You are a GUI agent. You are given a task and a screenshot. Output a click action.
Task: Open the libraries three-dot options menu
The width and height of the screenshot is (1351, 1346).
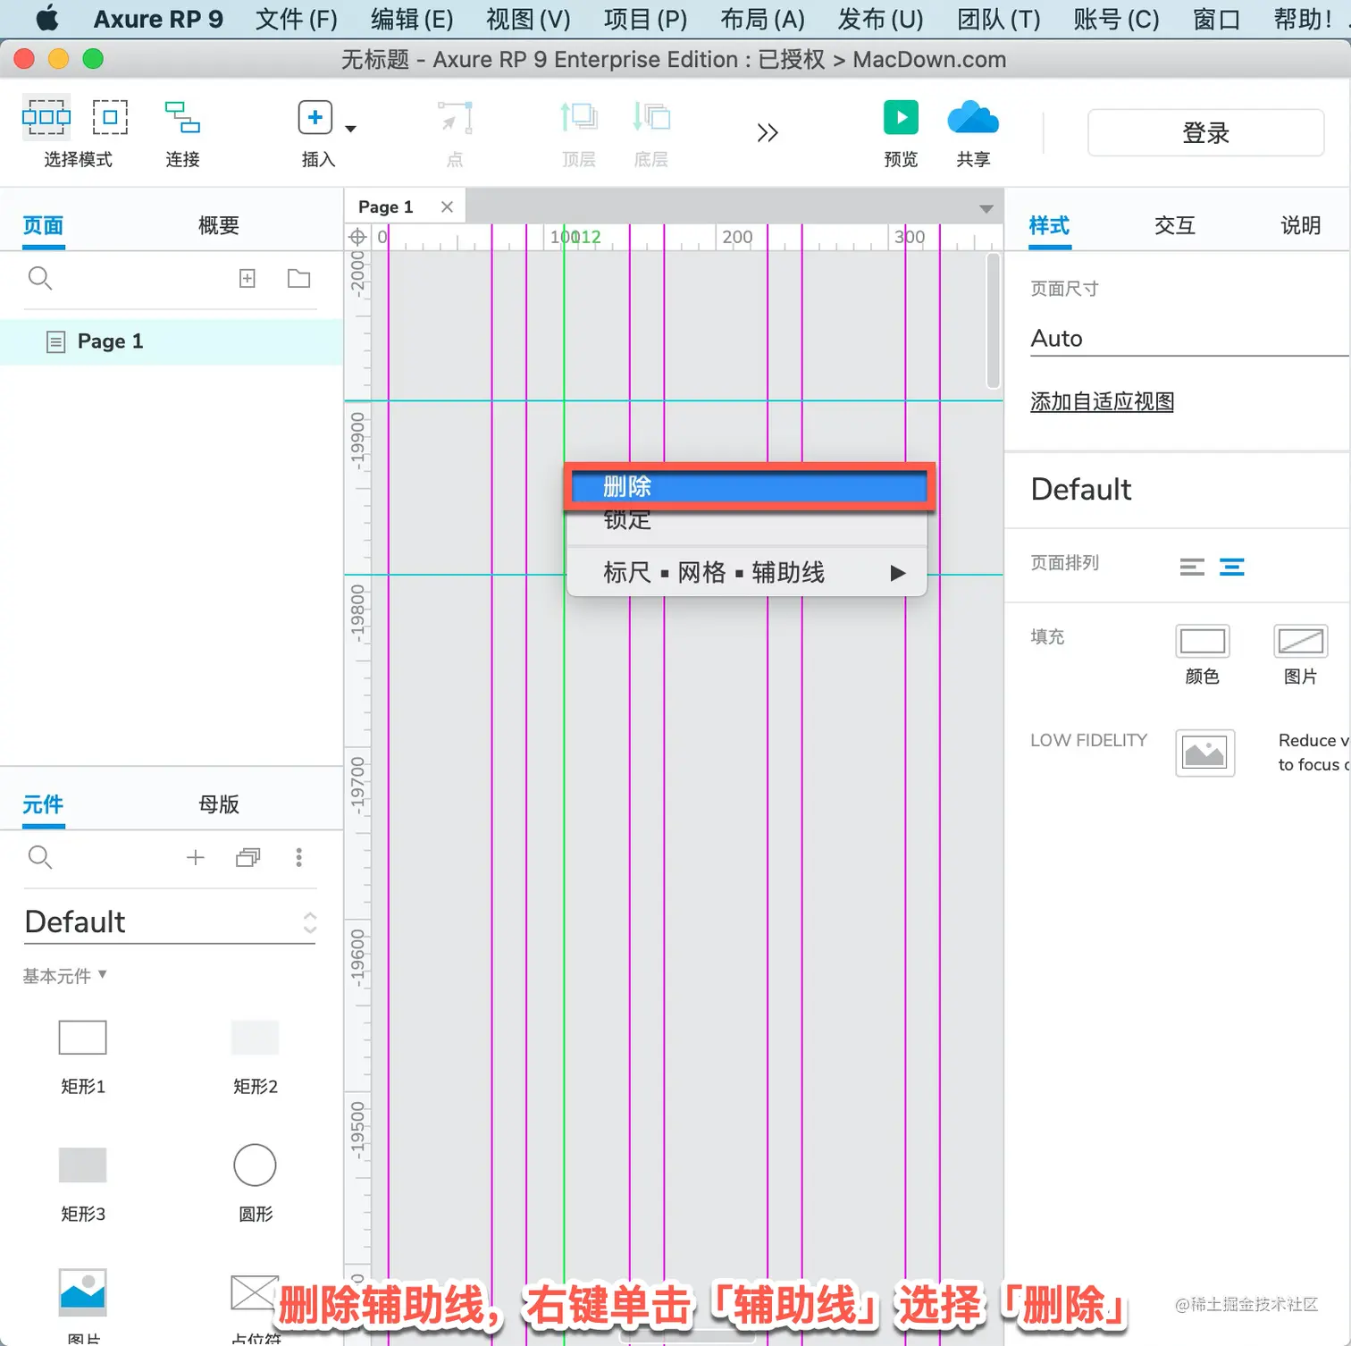point(298,858)
